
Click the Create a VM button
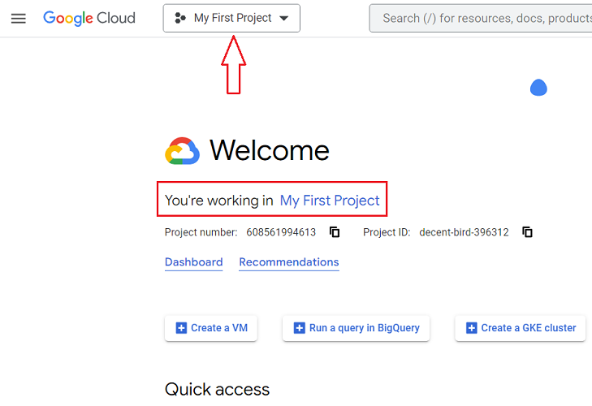(211, 328)
